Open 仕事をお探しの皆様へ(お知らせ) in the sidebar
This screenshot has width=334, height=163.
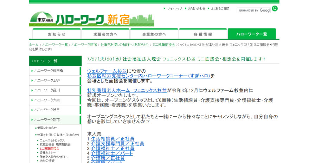coord(58,135)
